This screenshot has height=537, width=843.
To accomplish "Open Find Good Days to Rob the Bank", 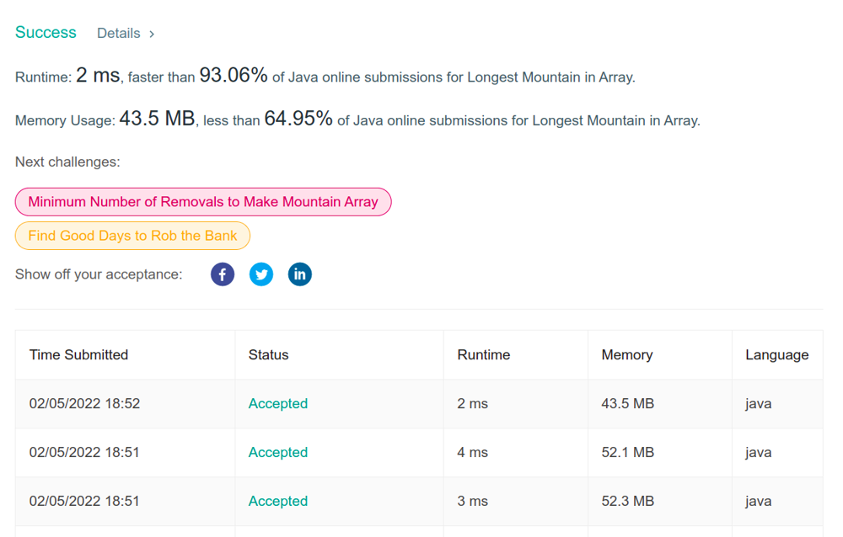I will click(x=132, y=236).
